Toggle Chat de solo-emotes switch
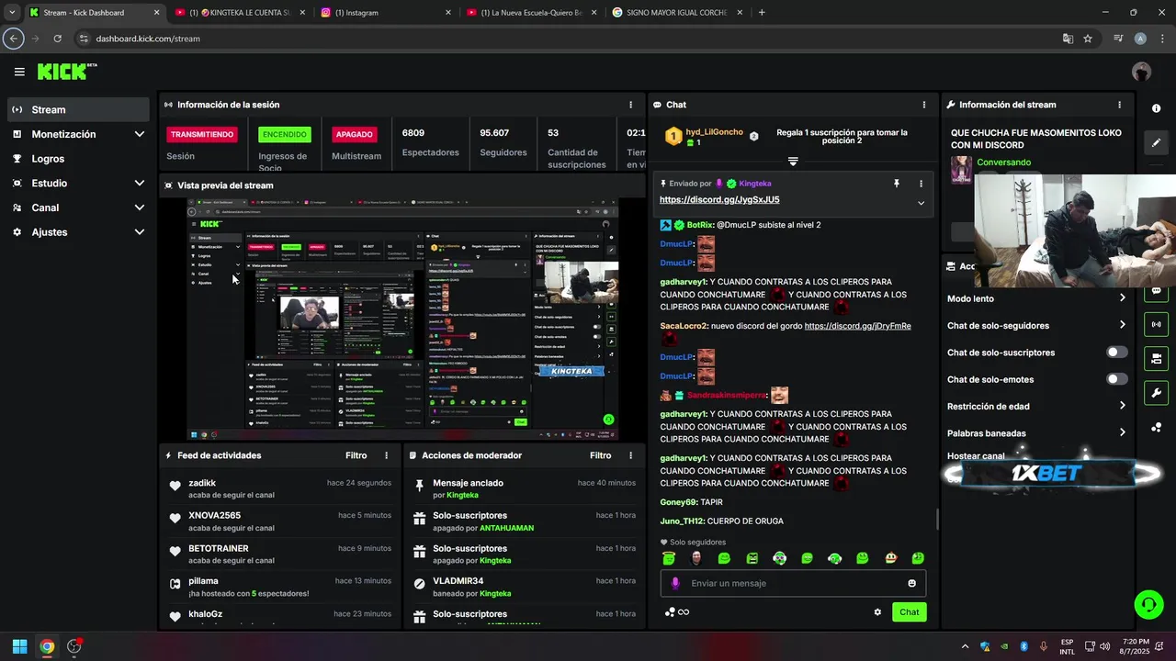Image resolution: width=1176 pixels, height=661 pixels. [1116, 379]
